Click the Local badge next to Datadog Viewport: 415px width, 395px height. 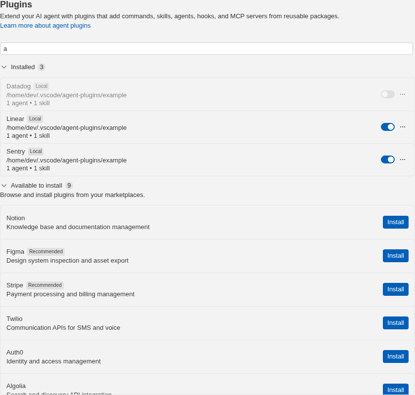(x=41, y=86)
